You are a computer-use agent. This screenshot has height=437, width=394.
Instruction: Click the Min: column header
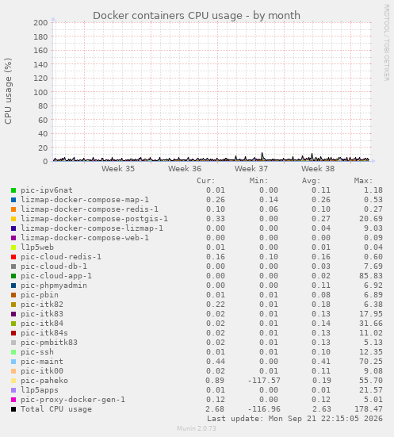point(259,181)
